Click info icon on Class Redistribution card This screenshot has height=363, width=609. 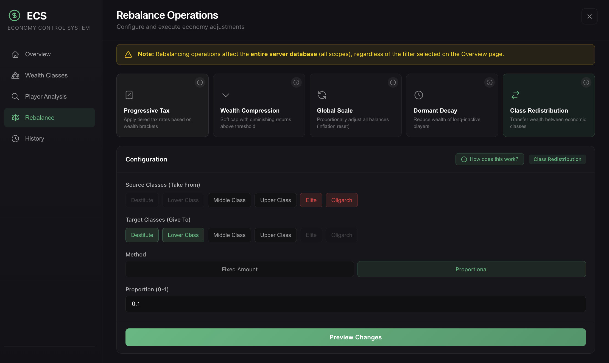pos(586,82)
